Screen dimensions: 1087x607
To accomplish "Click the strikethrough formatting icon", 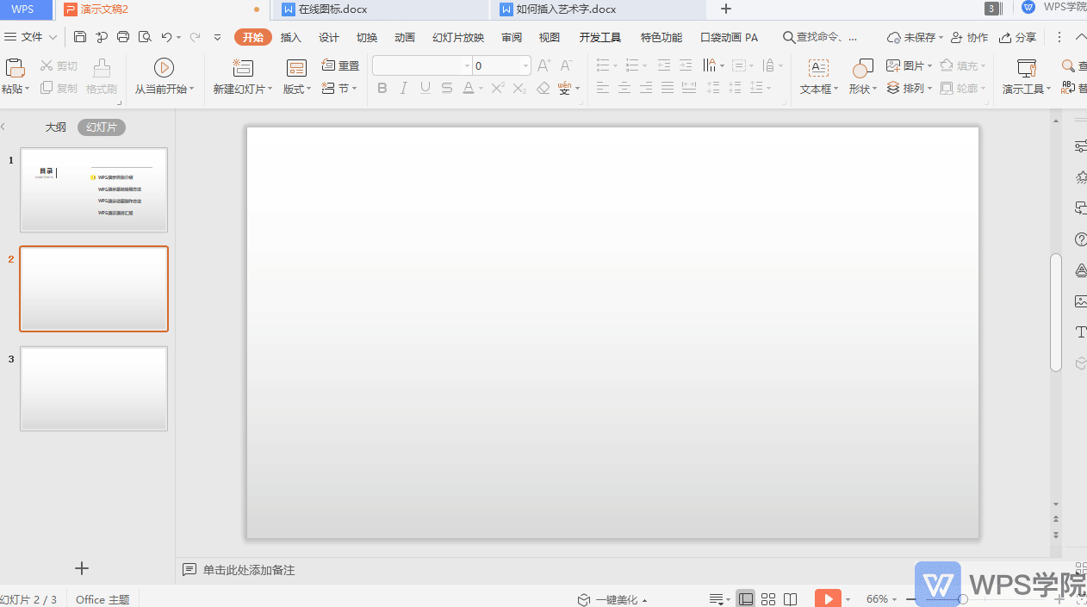I will tap(446, 87).
